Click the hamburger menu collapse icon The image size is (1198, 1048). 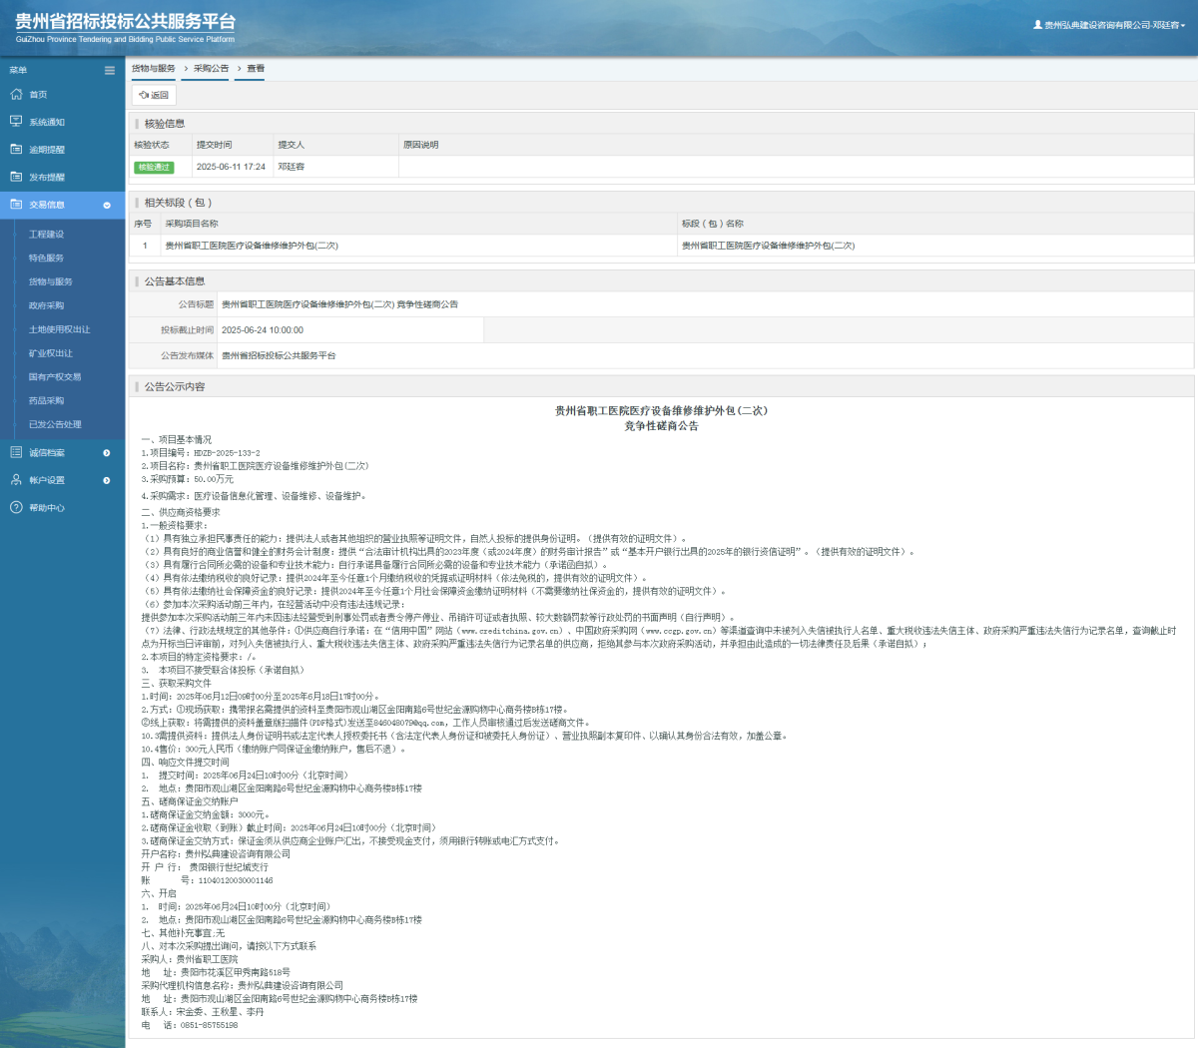pos(110,70)
